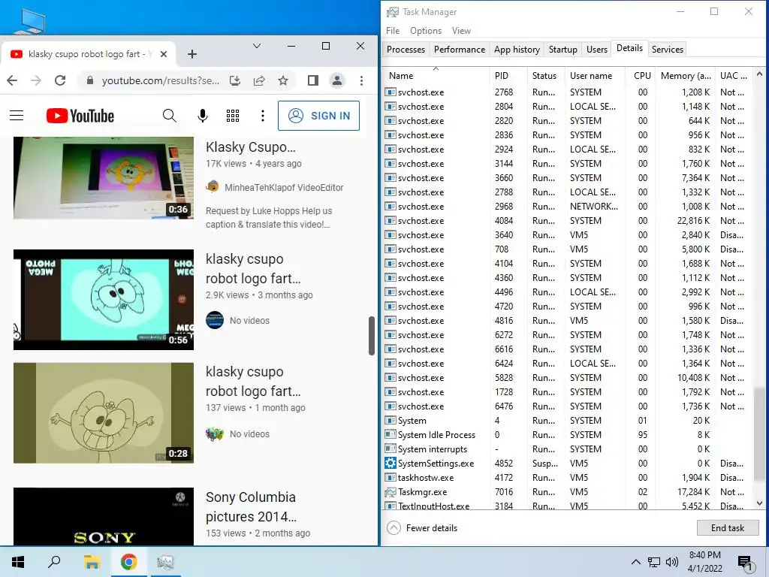Open the YouTube apps grid icon

[x=233, y=116]
